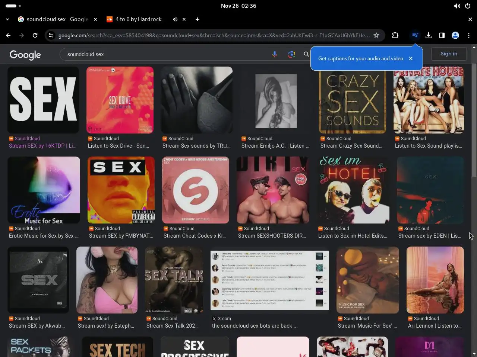
Task: Close the '4 to 6 by Hardrock' tab
Action: 184,19
